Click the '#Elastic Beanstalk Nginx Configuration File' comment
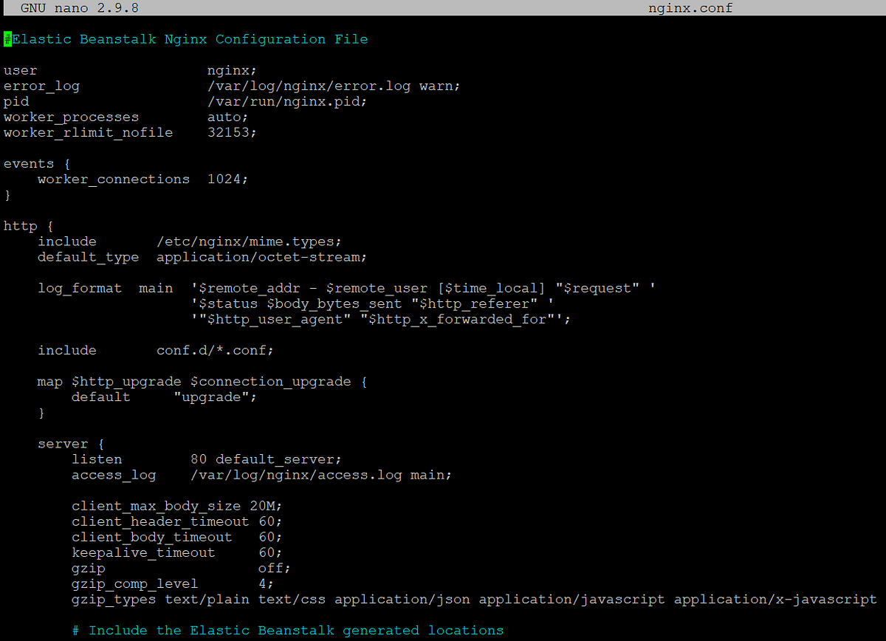The image size is (886, 641). [x=185, y=40]
